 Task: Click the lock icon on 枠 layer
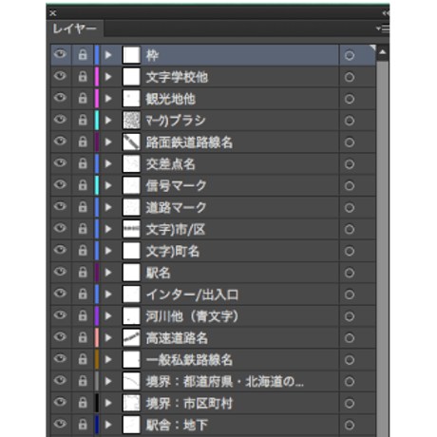pos(83,55)
